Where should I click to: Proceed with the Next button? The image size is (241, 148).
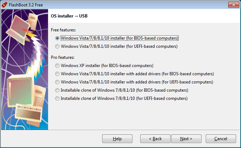(186, 139)
